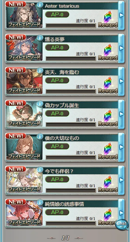Screen dimensions: 130x242
Task: Open the Chat bubble
Action: pos(122,224)
